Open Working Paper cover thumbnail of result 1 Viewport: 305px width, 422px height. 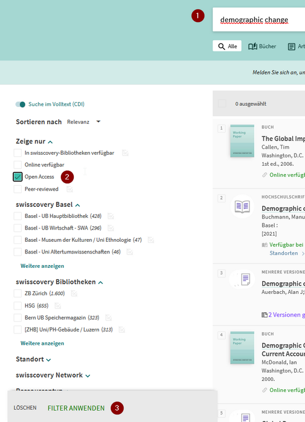click(x=242, y=141)
